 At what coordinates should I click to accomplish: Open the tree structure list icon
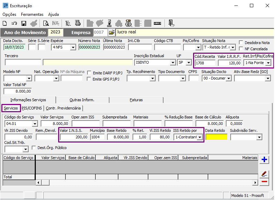68,23
